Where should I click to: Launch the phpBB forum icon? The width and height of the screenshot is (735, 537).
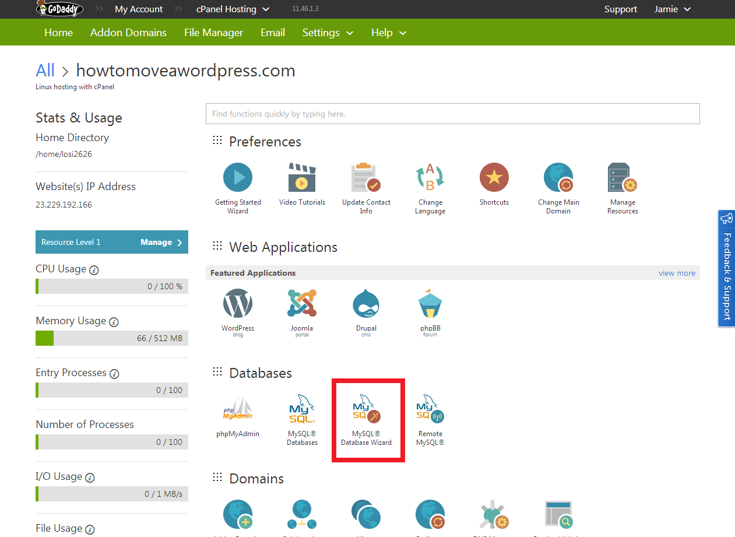point(430,303)
